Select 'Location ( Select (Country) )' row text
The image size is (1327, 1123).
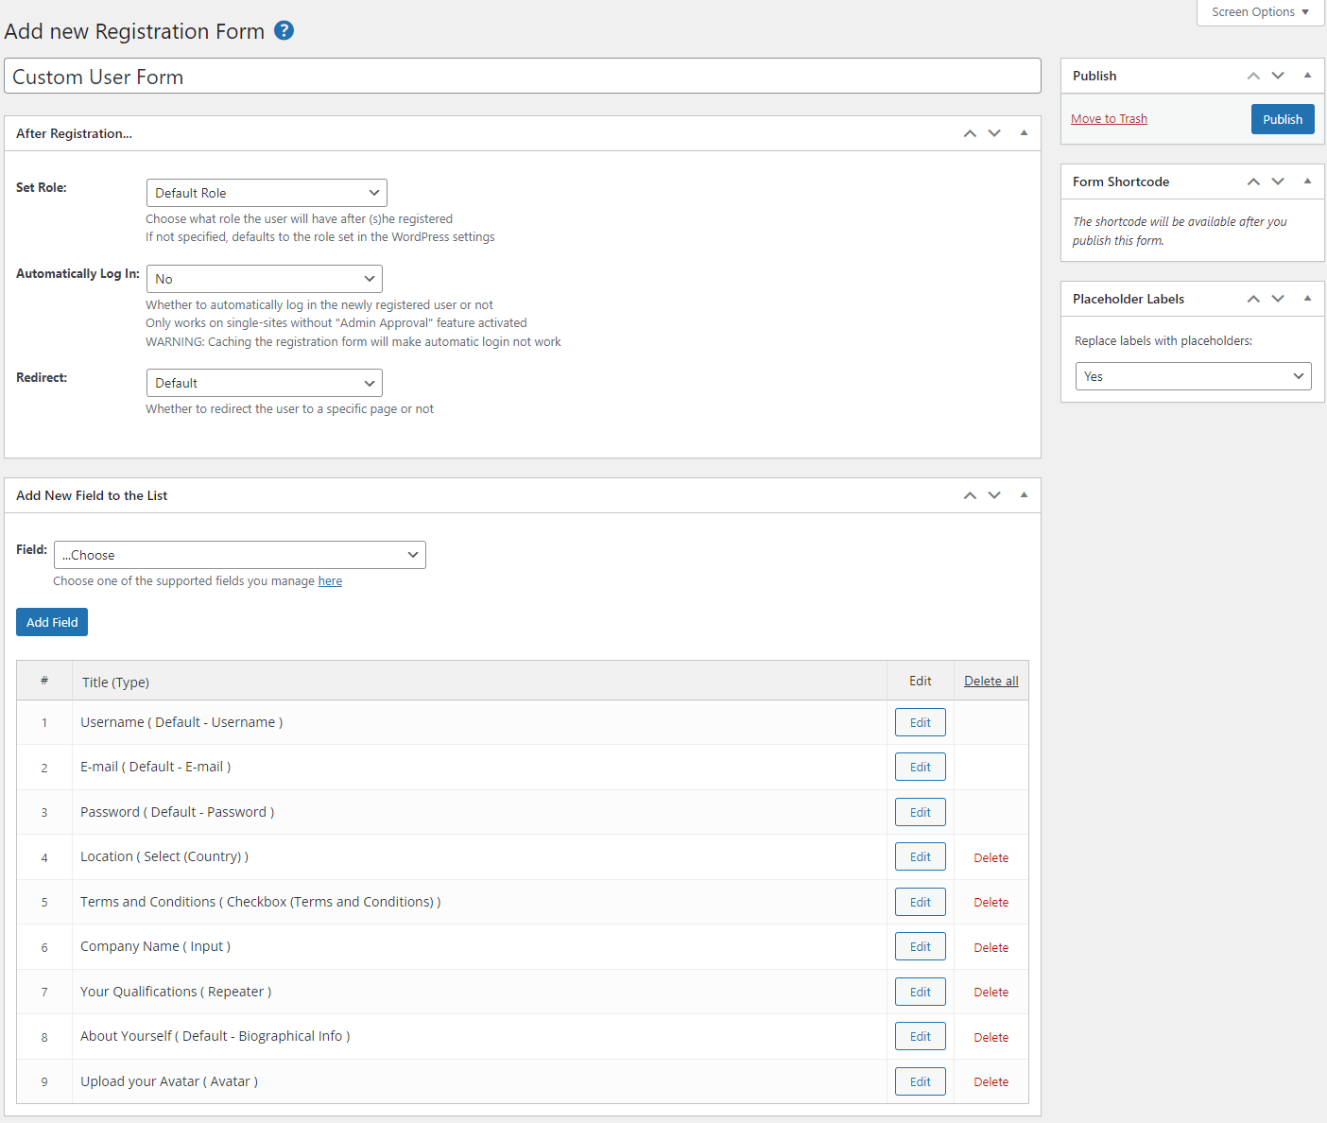click(164, 856)
